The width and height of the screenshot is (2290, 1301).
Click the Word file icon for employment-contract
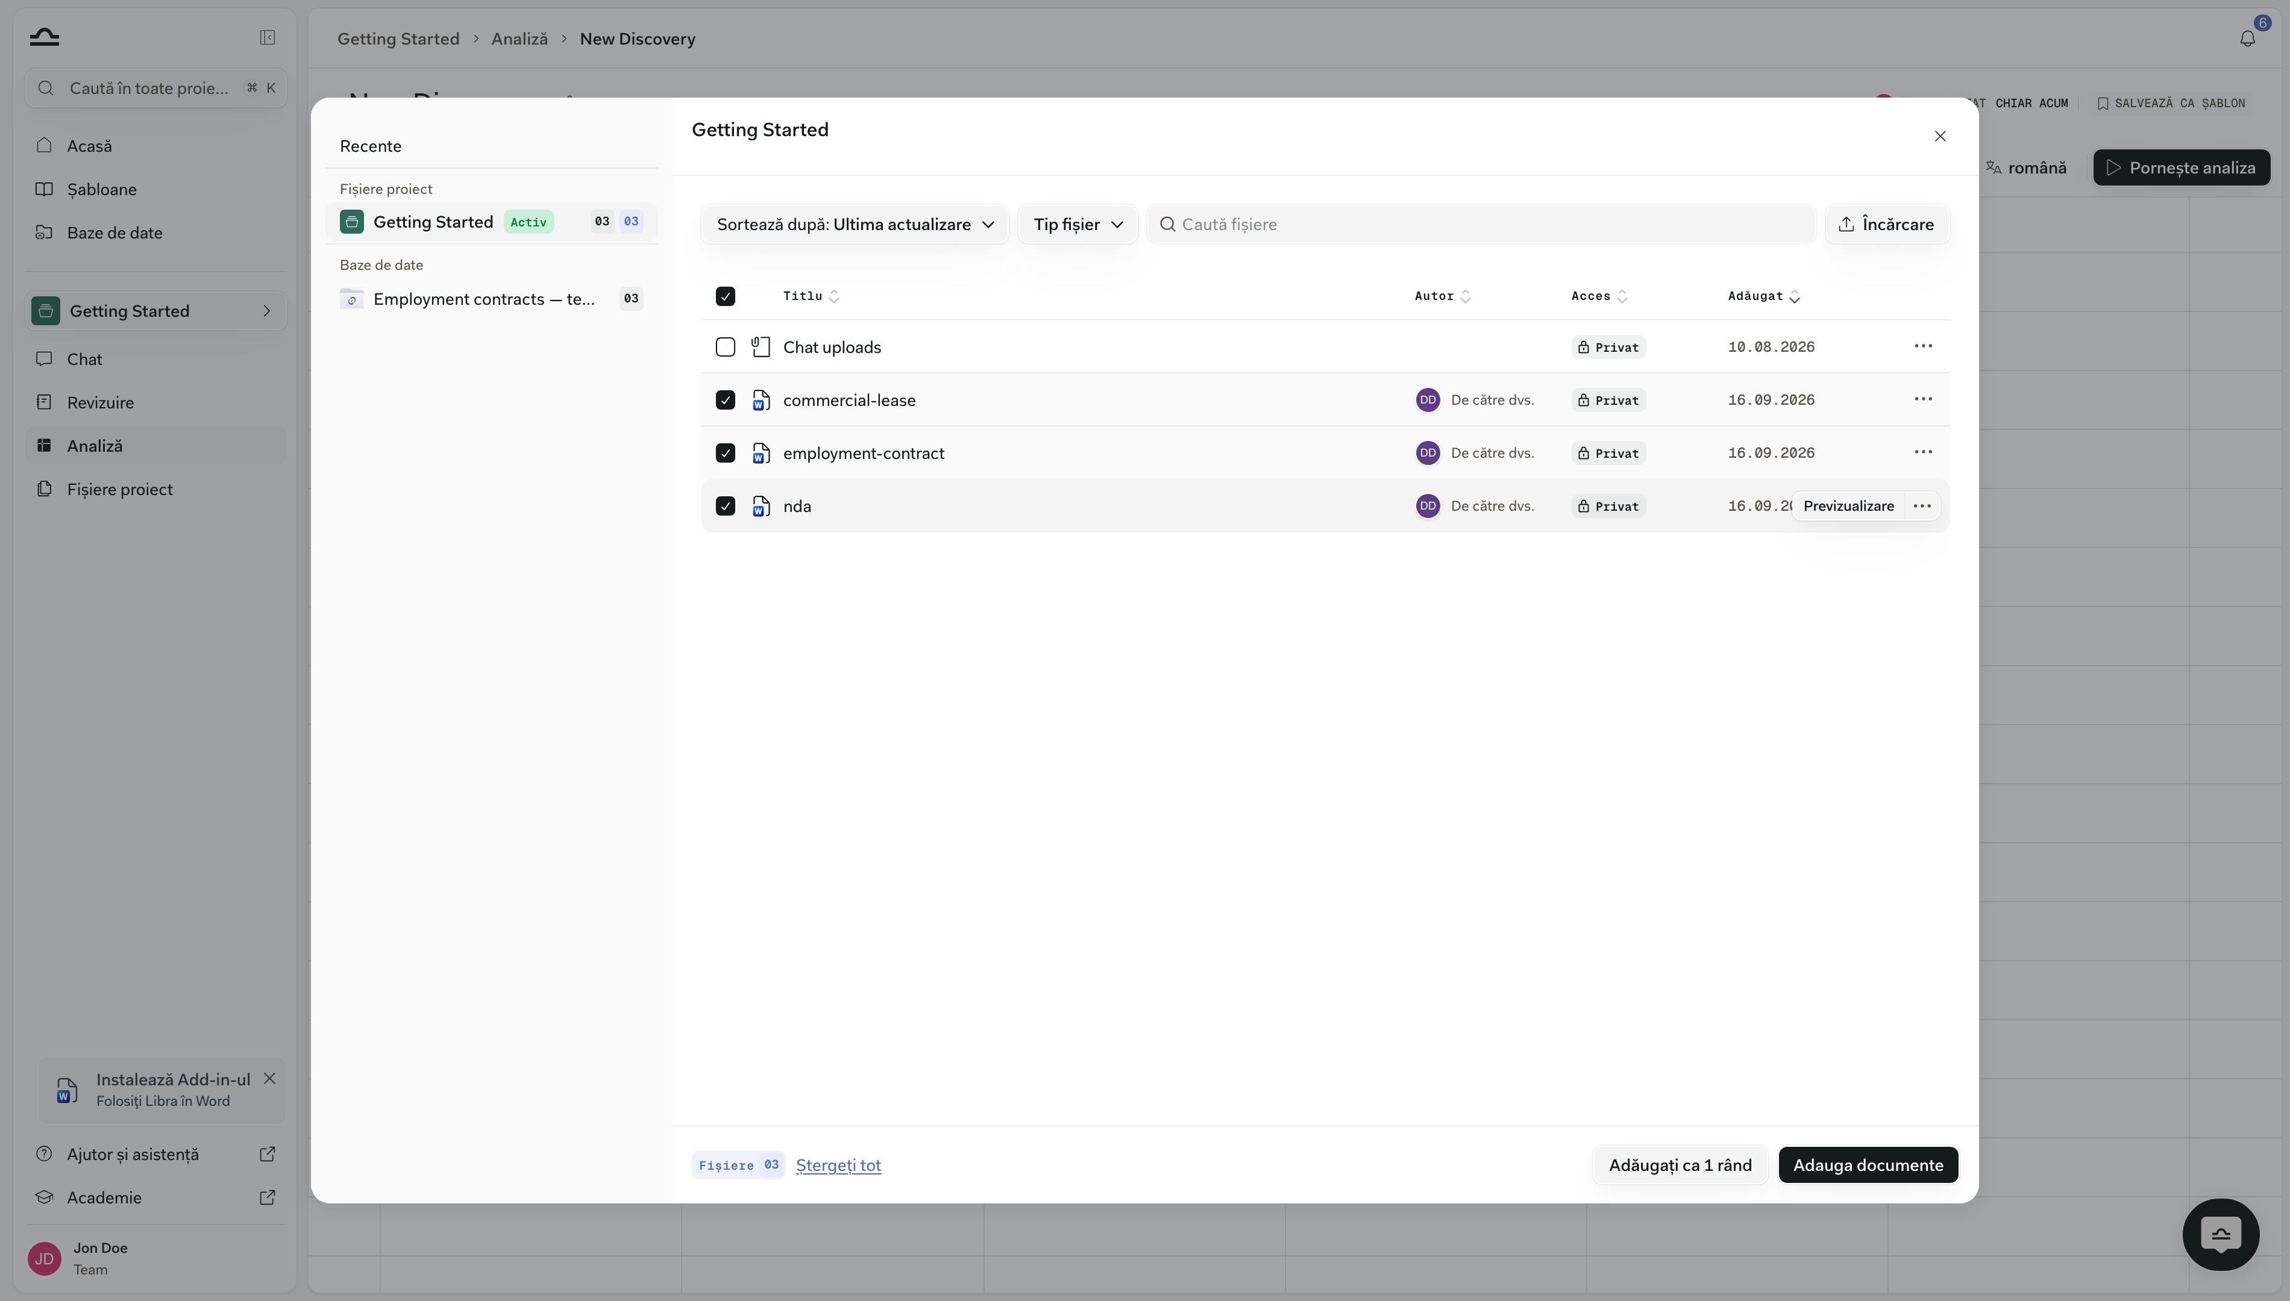tap(761, 453)
